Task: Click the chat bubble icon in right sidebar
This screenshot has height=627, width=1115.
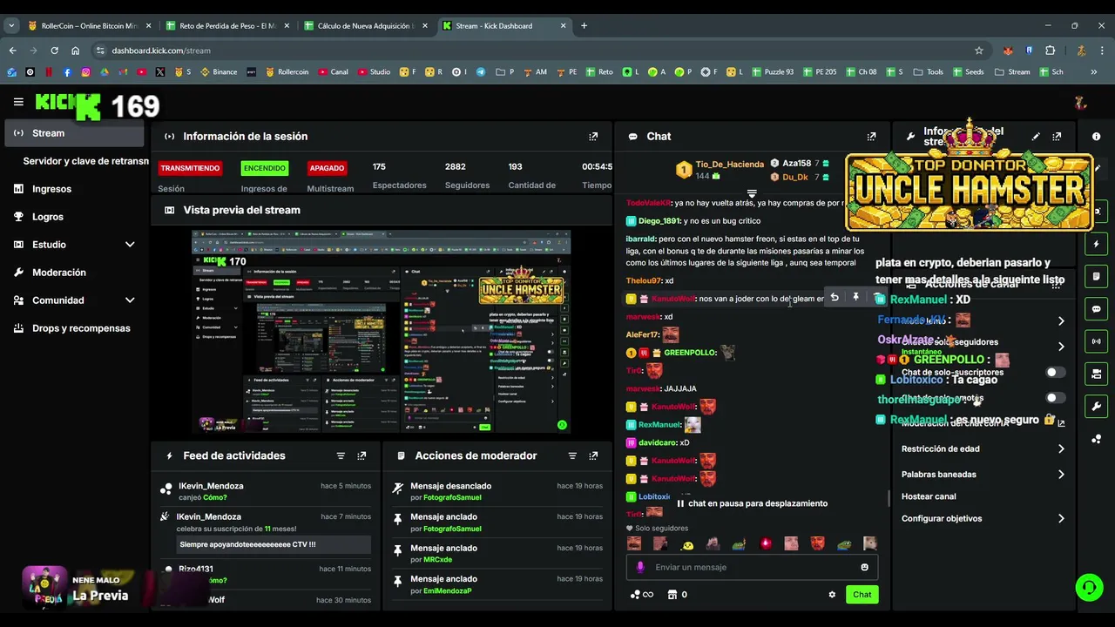Action: pyautogui.click(x=1097, y=309)
